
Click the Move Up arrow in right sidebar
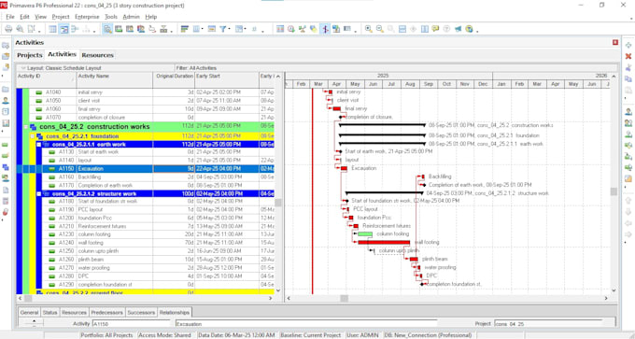point(628,201)
